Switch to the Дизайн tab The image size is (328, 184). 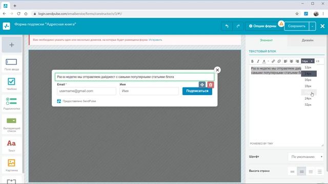pyautogui.click(x=307, y=40)
